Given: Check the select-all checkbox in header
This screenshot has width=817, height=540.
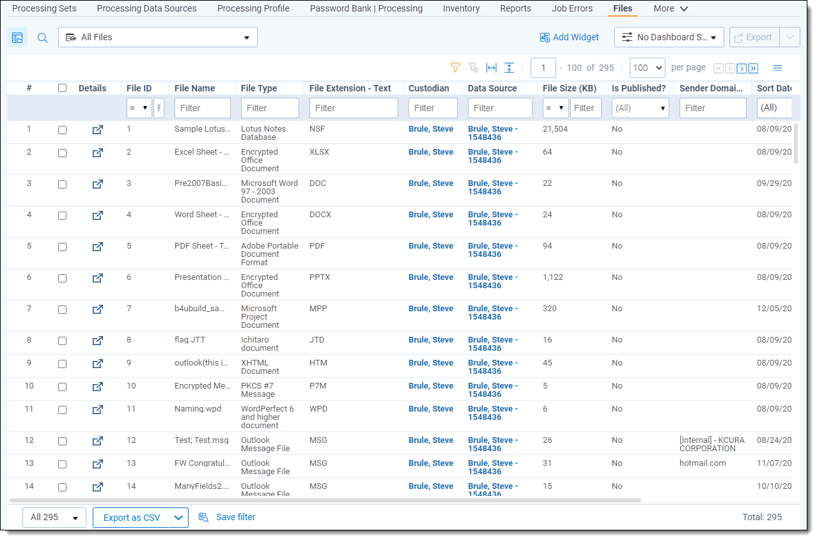Looking at the screenshot, I should (62, 88).
